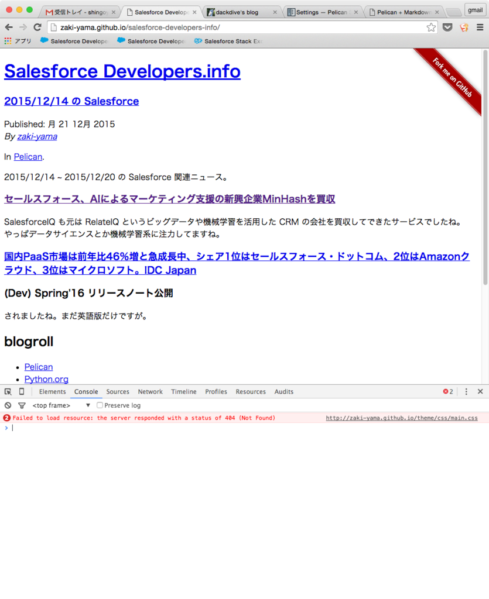Go back with the browser back arrow
489x599 pixels.
9,27
